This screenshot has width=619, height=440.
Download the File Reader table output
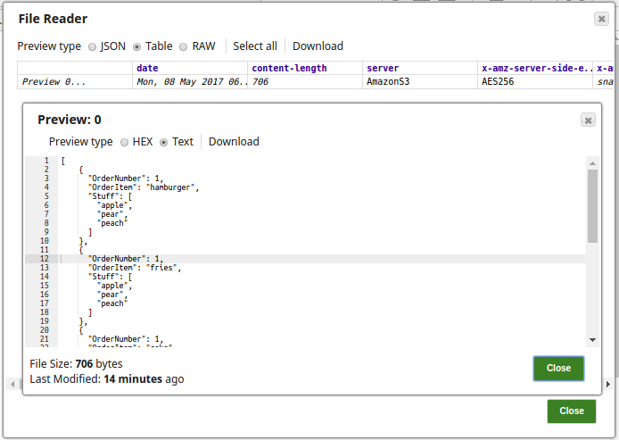tap(318, 46)
